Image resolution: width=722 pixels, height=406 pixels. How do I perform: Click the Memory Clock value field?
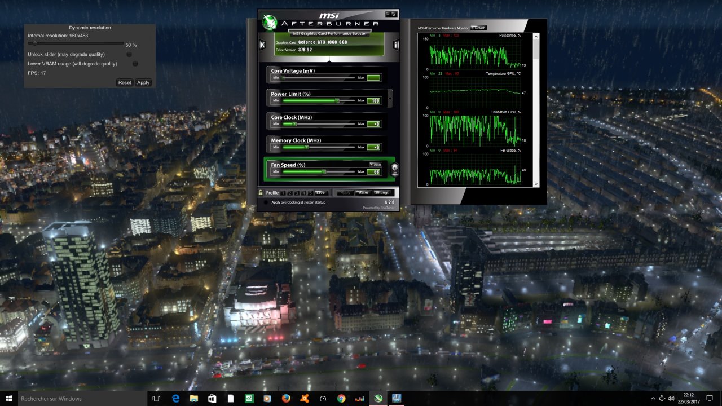[x=373, y=147]
